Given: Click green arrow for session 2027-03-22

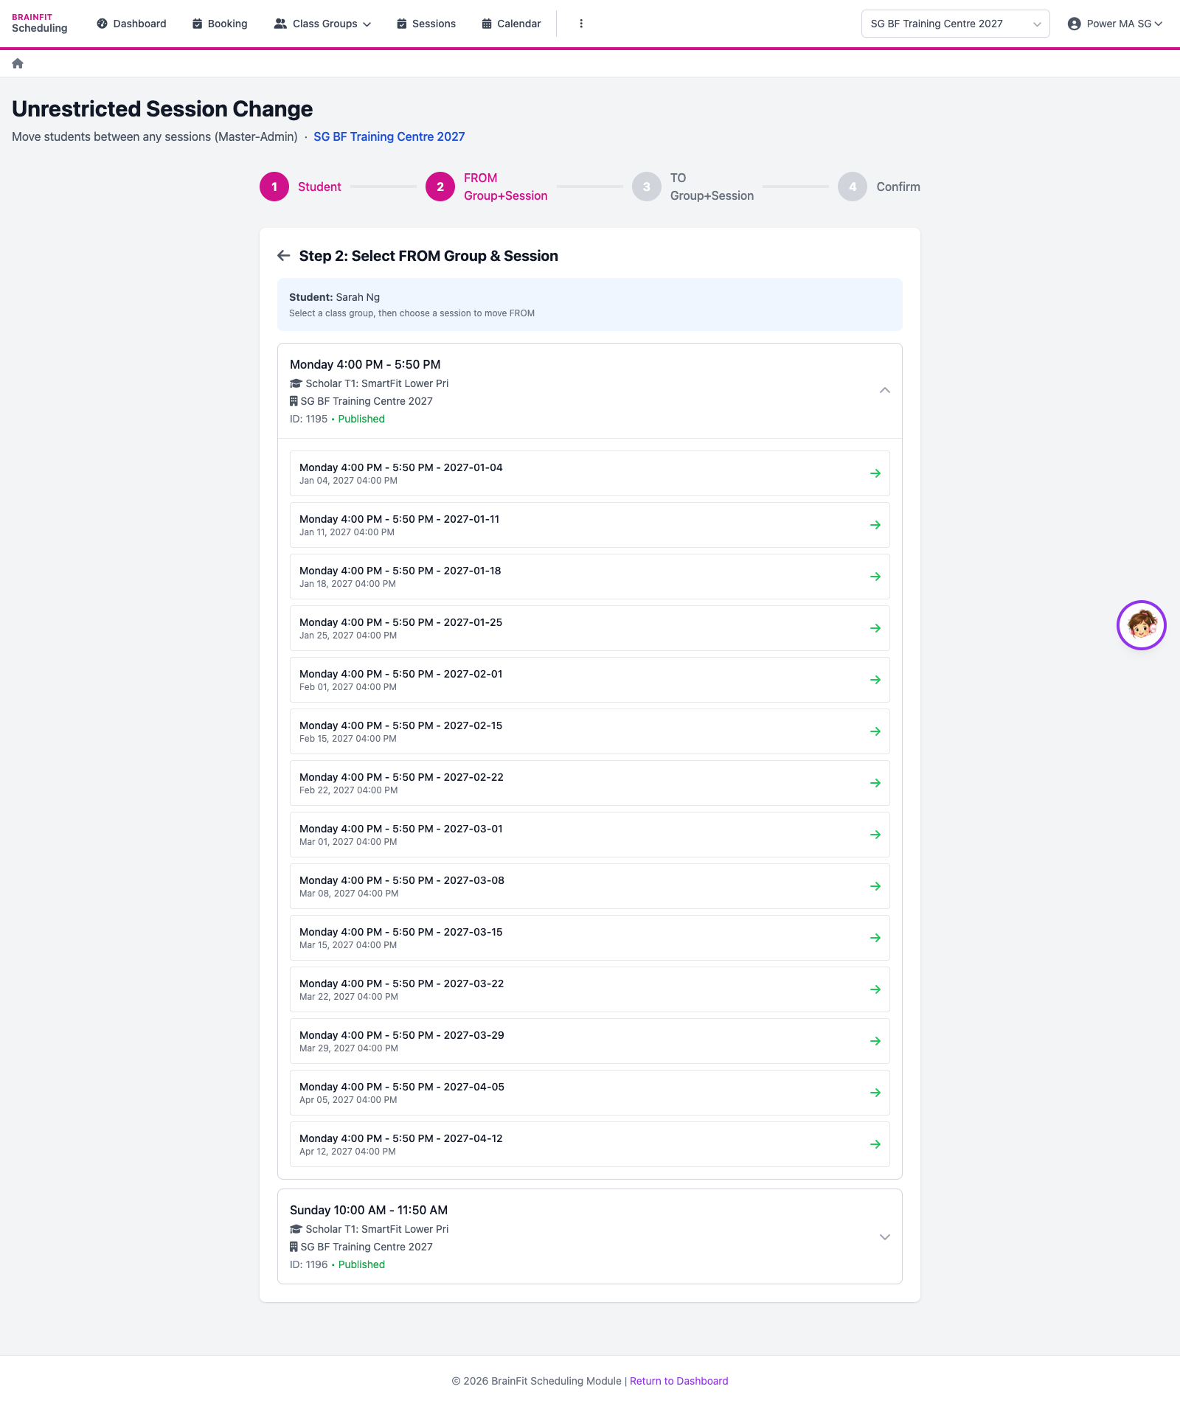Looking at the screenshot, I should tap(875, 989).
